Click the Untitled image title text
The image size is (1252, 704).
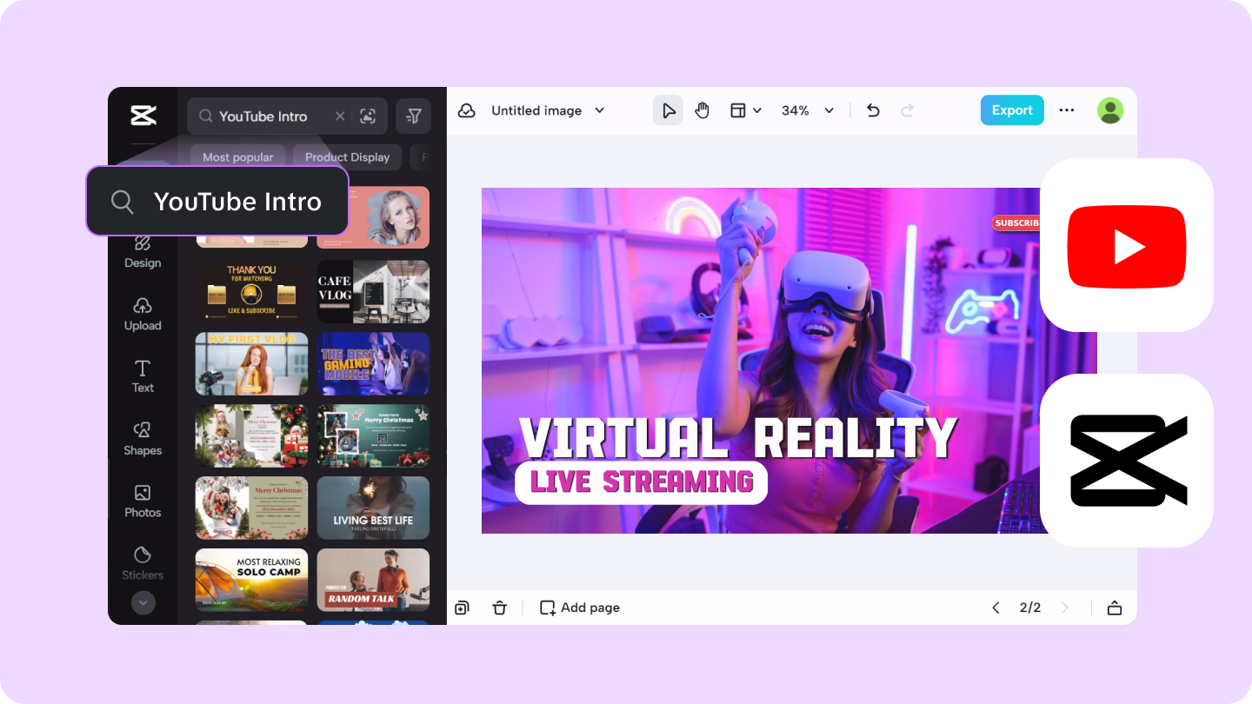536,110
